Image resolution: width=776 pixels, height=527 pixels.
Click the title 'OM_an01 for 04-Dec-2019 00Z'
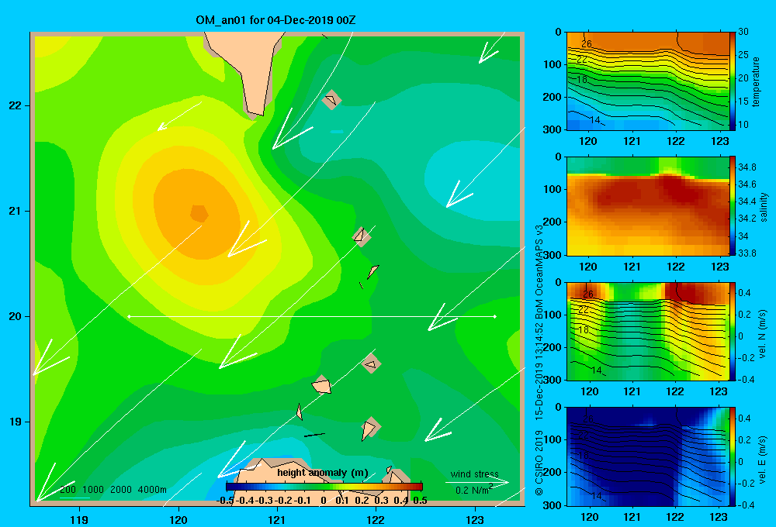pos(275,20)
